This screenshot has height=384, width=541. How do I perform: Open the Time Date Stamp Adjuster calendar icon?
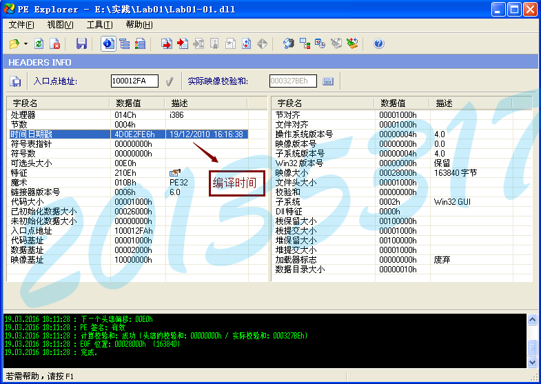pos(320,44)
